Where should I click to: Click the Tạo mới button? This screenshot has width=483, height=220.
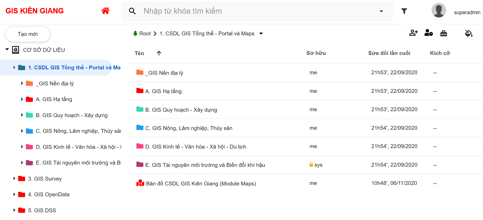coord(28,34)
